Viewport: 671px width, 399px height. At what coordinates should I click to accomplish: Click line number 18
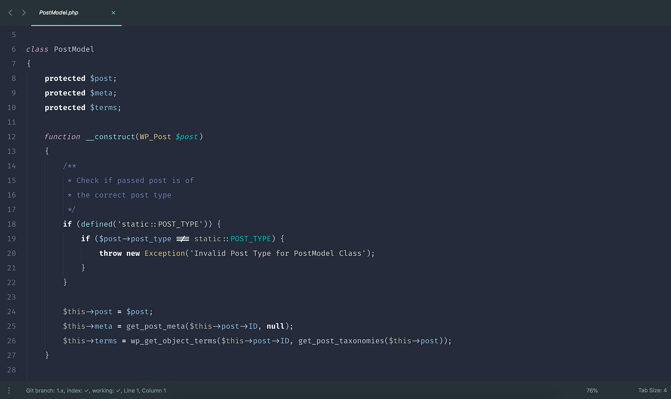[11, 224]
